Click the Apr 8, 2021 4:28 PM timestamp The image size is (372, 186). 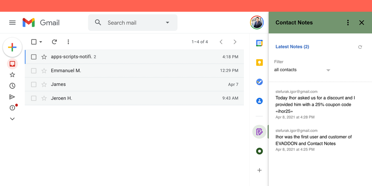coord(295,117)
